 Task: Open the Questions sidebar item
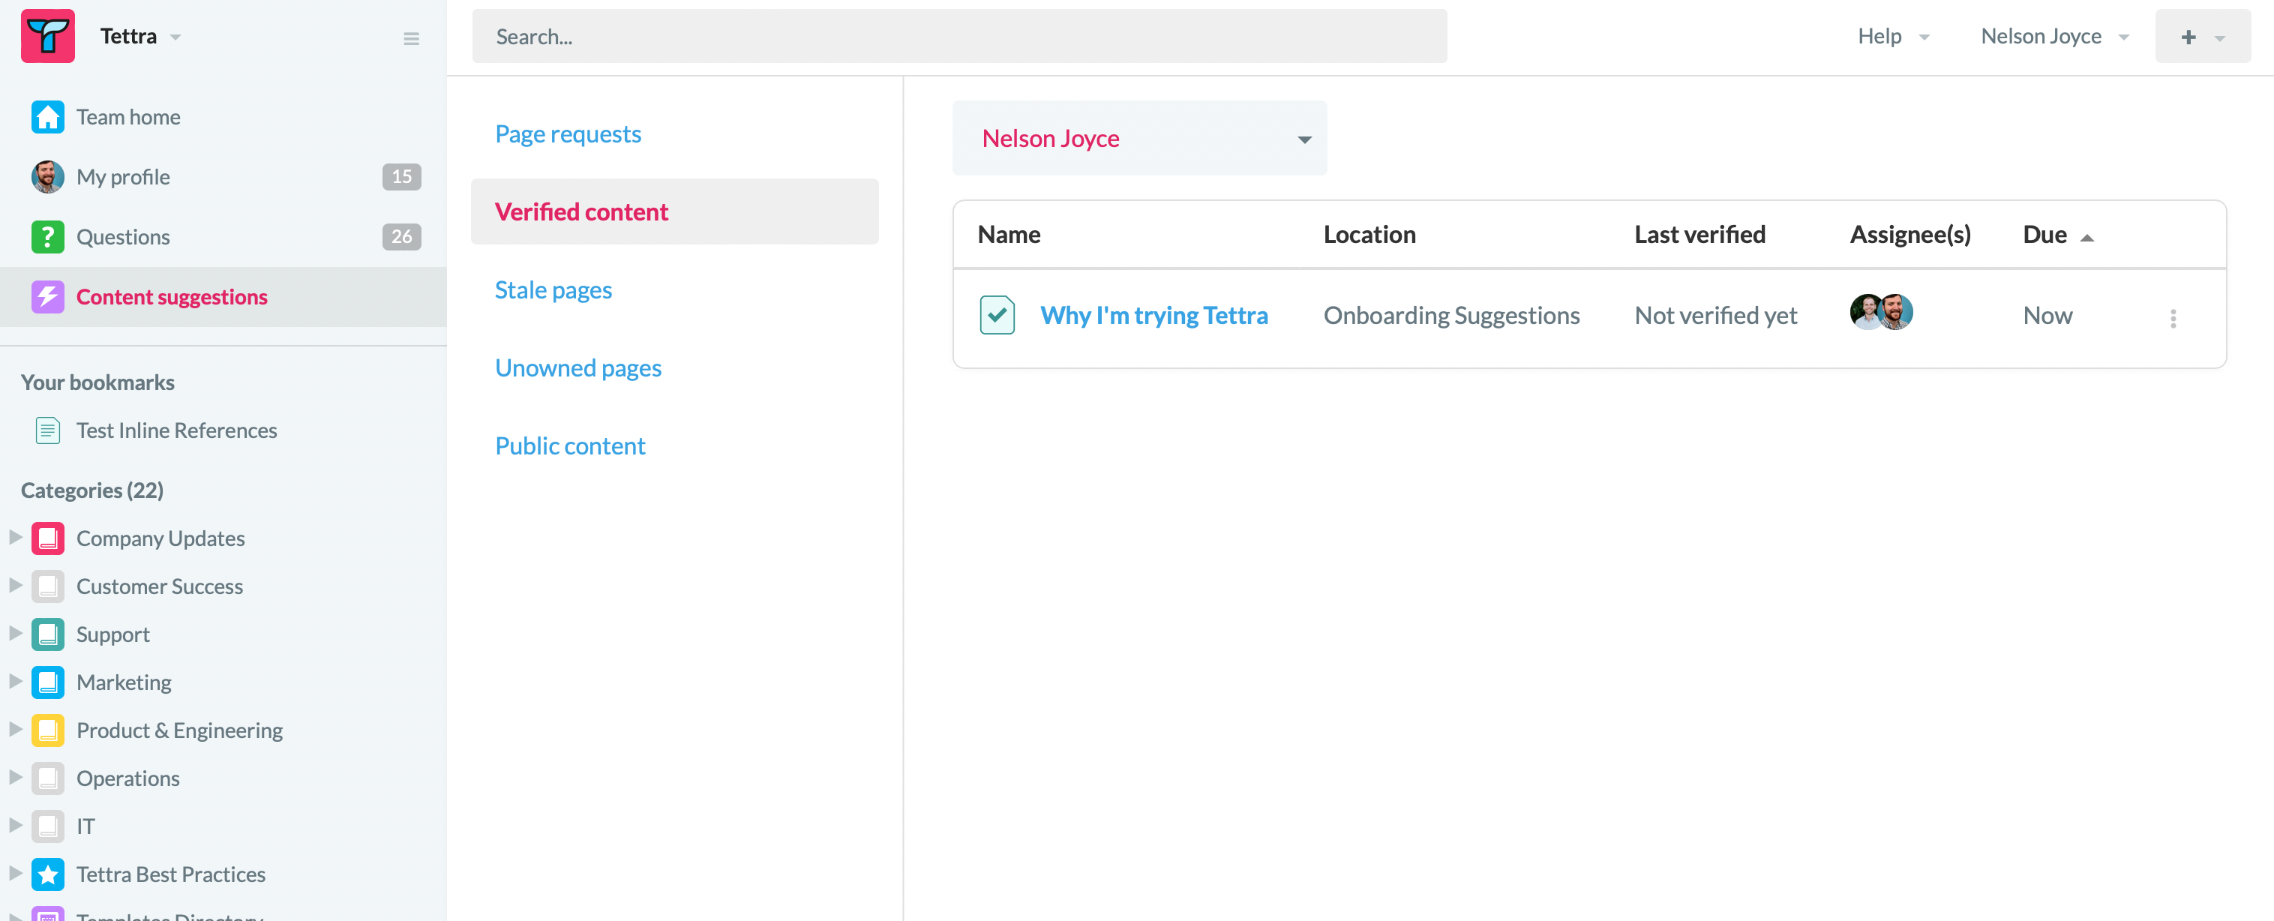pos(123,237)
